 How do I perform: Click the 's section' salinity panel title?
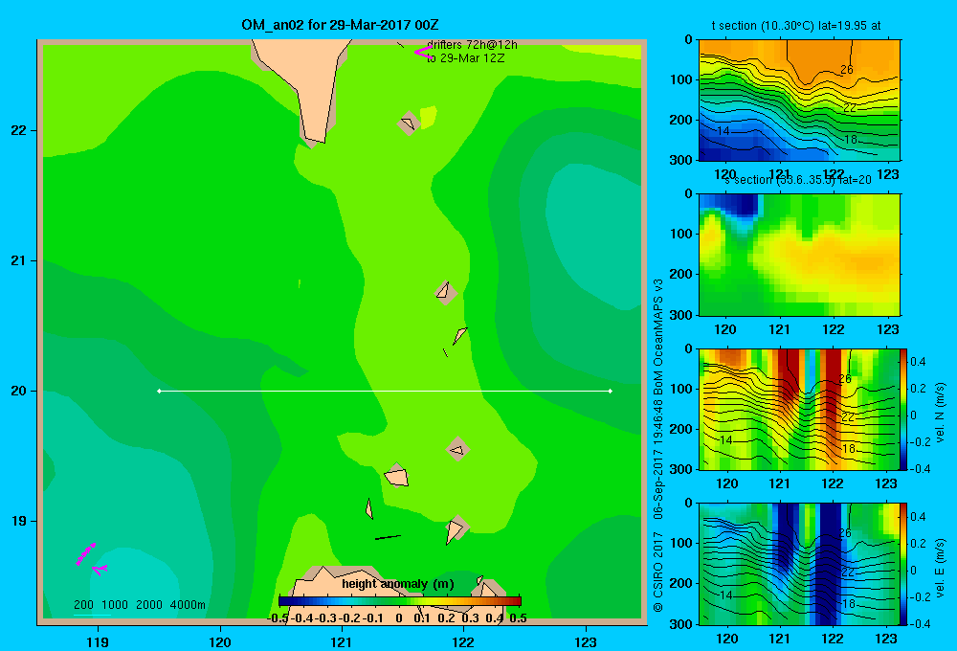click(x=797, y=180)
